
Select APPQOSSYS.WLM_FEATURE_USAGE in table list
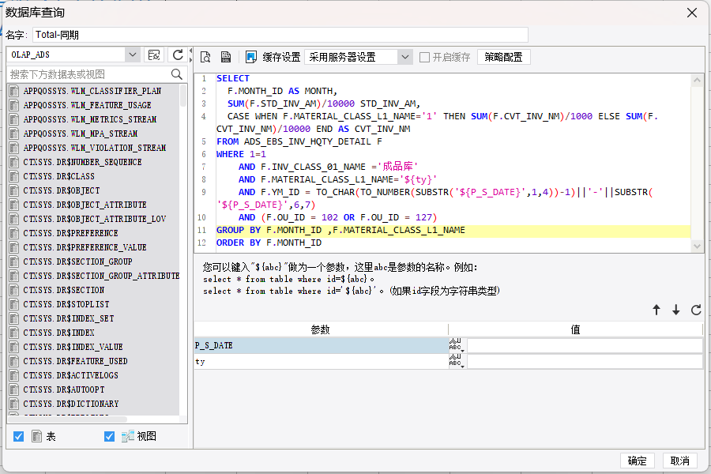click(87, 105)
